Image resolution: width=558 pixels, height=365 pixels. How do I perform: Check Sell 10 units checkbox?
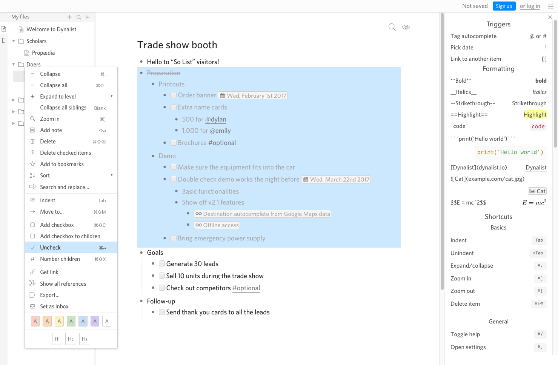coord(162,276)
